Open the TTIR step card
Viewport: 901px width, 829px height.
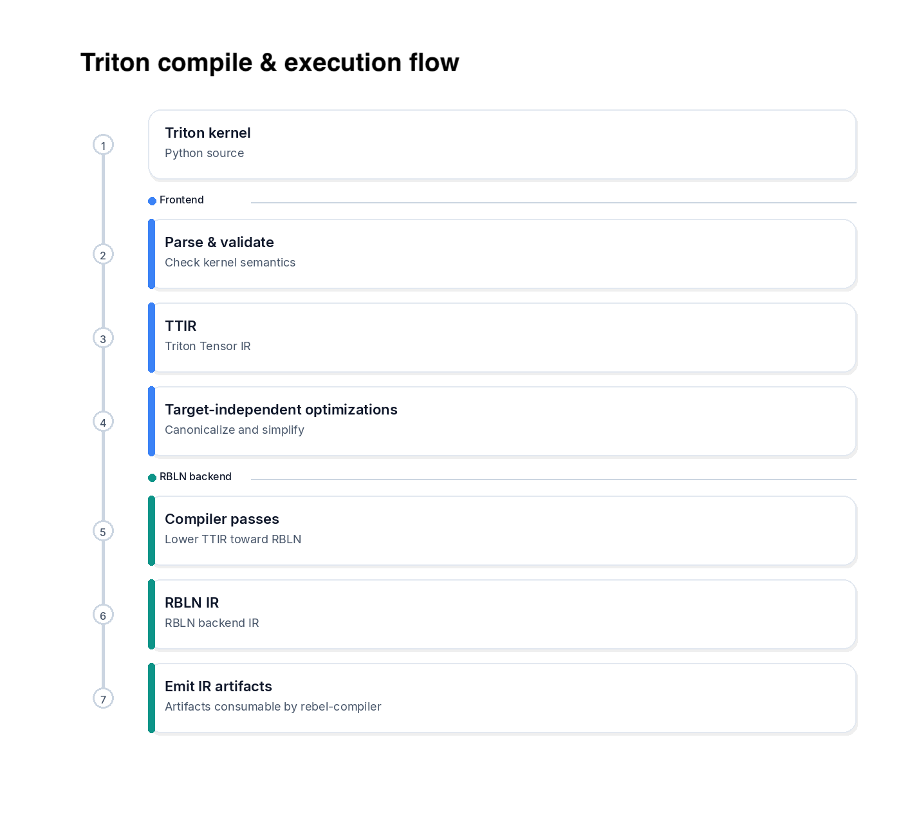502,337
